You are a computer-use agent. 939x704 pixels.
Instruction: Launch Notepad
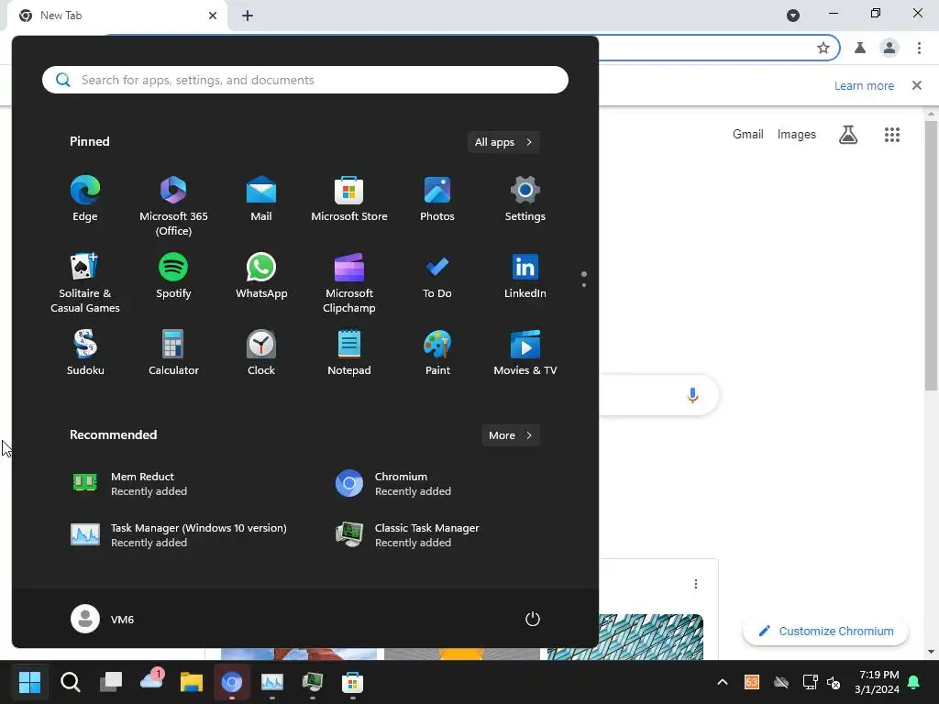[349, 353]
